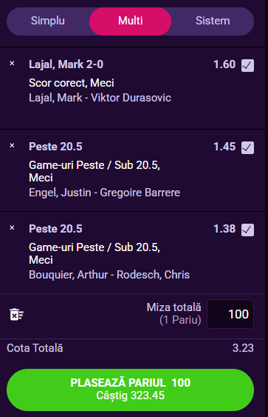
Task: Remove the Engel, Justin Peste 20.5 selection
Action: [x=12, y=145]
